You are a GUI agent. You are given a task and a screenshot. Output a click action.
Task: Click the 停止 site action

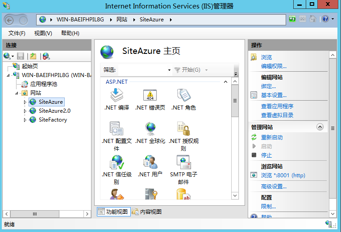266,155
